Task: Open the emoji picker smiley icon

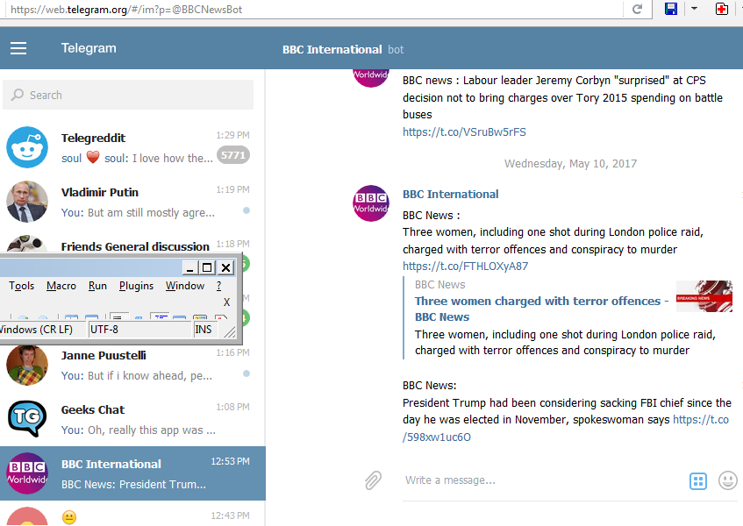Action: coord(727,480)
